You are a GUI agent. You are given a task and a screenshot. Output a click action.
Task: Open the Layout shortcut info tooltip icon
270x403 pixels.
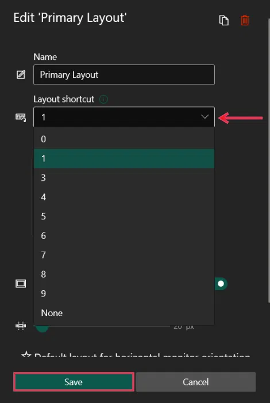pyautogui.click(x=103, y=99)
